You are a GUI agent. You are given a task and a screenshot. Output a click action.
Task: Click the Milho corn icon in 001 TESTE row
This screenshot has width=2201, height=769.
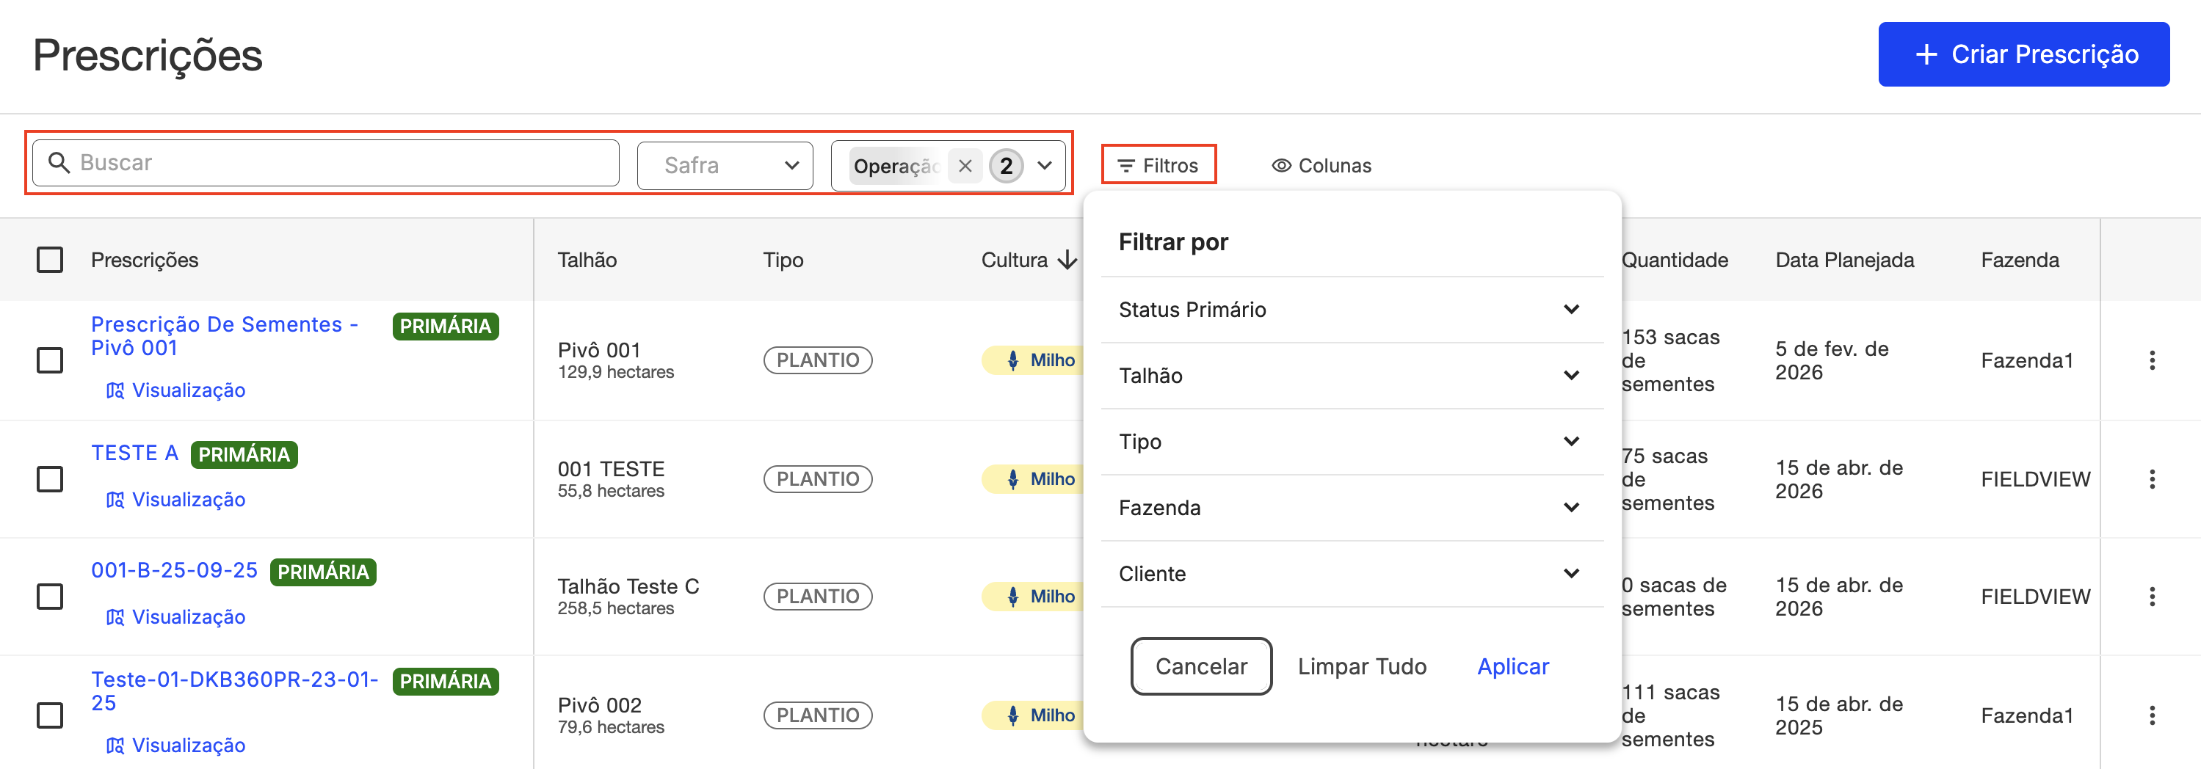coord(1012,479)
